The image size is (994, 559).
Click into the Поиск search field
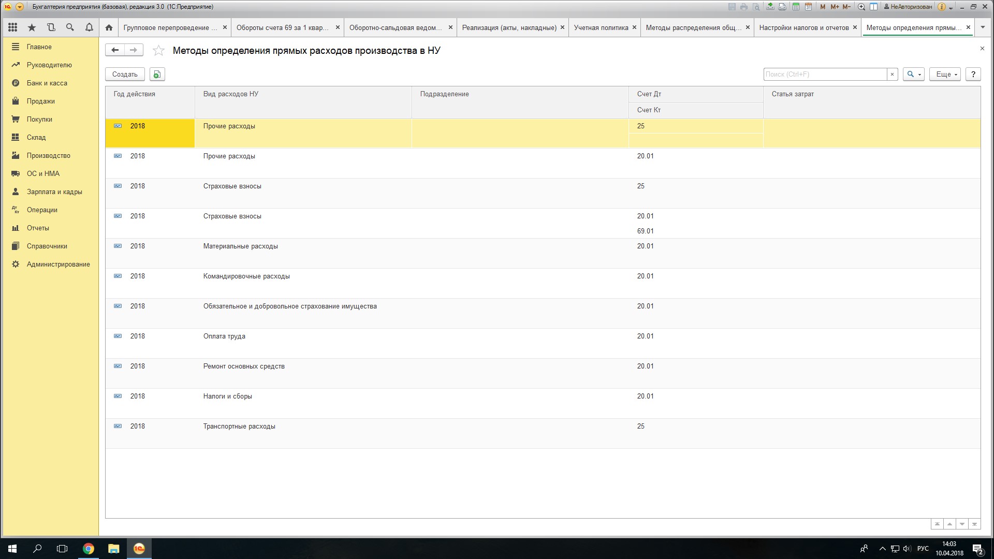click(824, 74)
